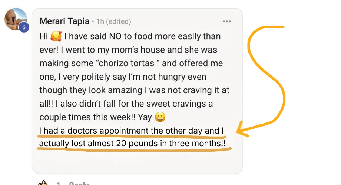Click Merari Tapia's profile avatar photo

(x=16, y=19)
